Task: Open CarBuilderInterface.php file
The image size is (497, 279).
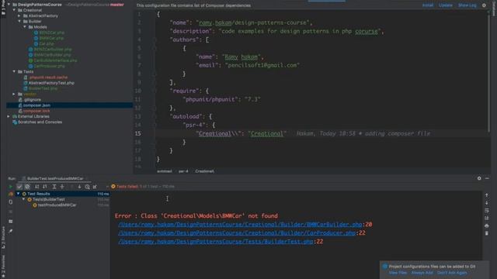Action: point(55,60)
